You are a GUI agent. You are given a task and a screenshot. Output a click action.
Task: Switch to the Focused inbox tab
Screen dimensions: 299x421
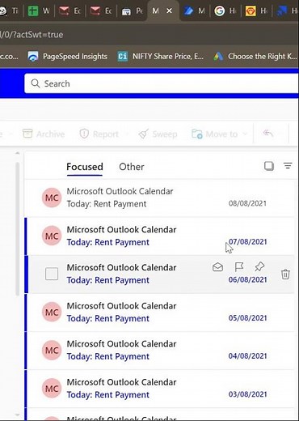coord(85,167)
